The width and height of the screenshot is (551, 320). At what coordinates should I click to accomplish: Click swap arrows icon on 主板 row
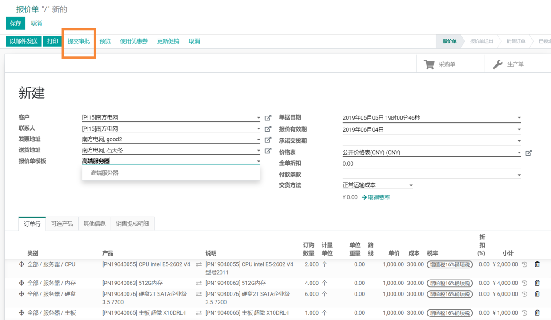(x=199, y=313)
